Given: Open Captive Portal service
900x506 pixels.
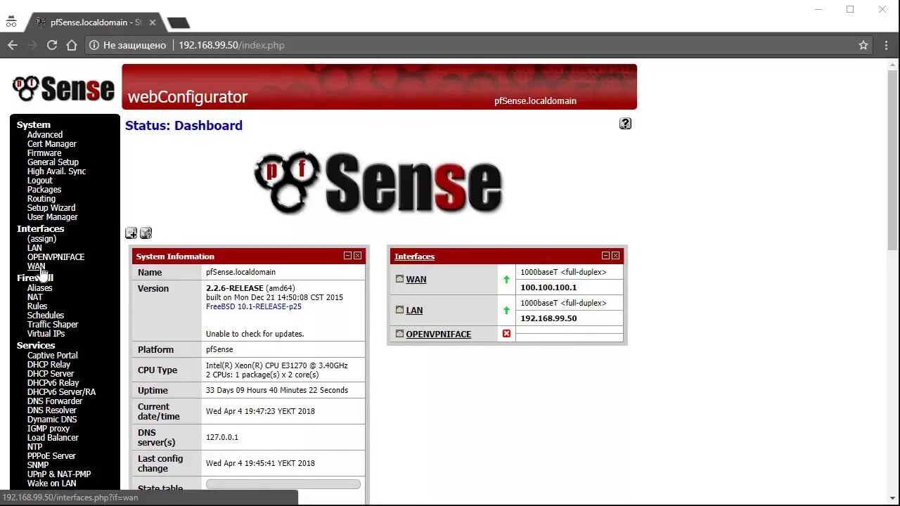Looking at the screenshot, I should (53, 356).
